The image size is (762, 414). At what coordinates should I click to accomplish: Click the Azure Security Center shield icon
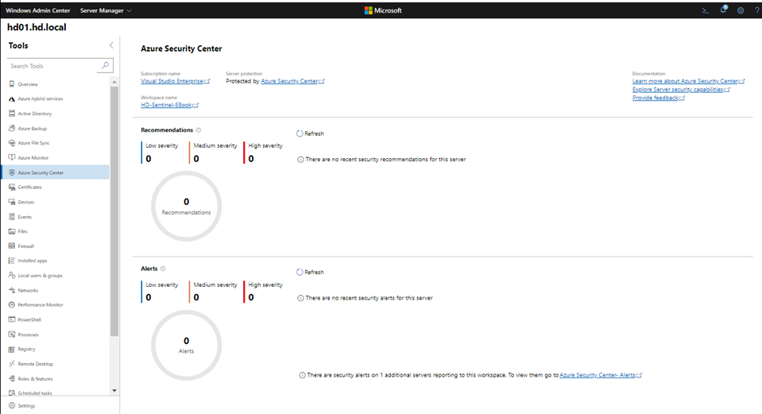click(x=12, y=172)
